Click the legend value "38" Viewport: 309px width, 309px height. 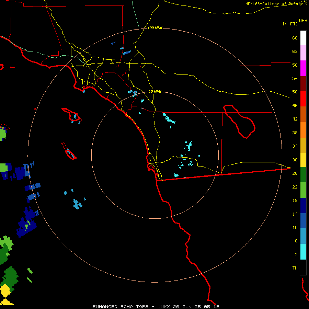click(295, 133)
